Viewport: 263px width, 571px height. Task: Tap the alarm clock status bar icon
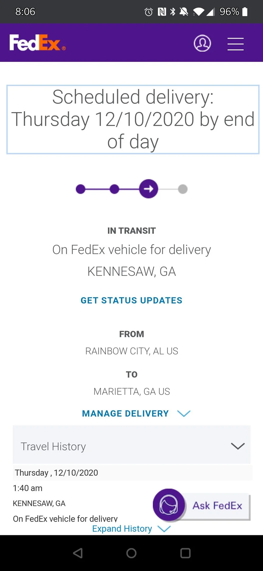pyautogui.click(x=149, y=12)
